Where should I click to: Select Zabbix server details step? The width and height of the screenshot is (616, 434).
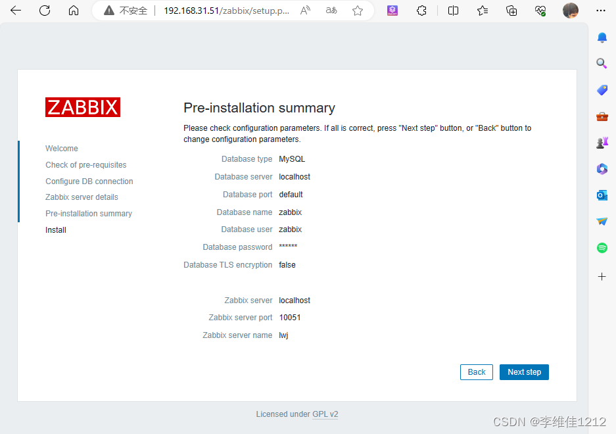pyautogui.click(x=82, y=197)
